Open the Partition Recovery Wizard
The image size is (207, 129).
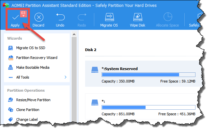(x=37, y=58)
